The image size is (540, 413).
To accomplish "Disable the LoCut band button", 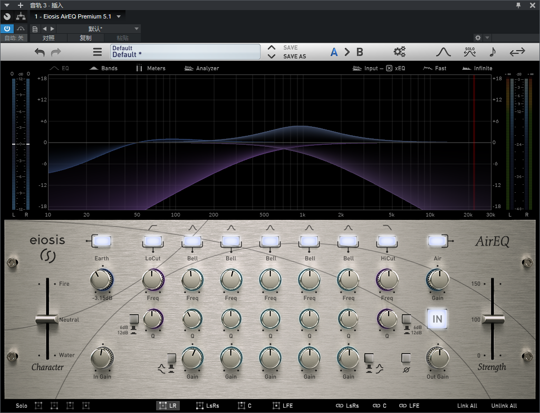I will [x=153, y=241].
